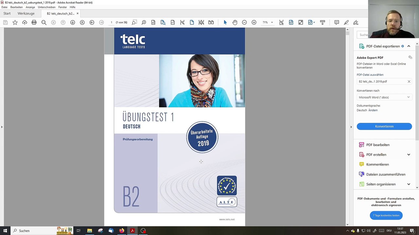Viewport: 419px width, 235px height.
Task: Close the B2 telc_deutsch document tab
Action: 78,13
